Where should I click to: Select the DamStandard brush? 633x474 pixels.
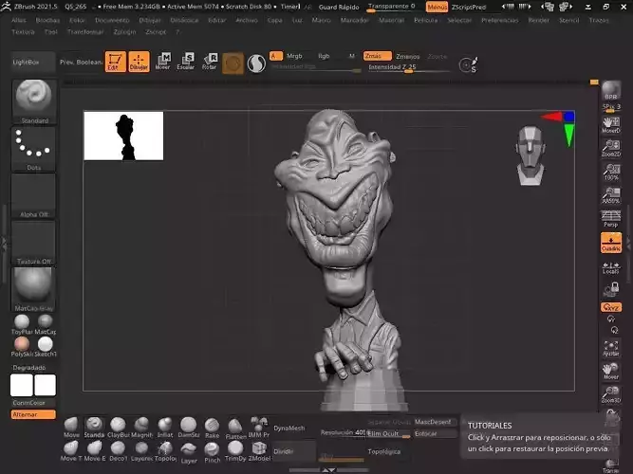coord(189,428)
